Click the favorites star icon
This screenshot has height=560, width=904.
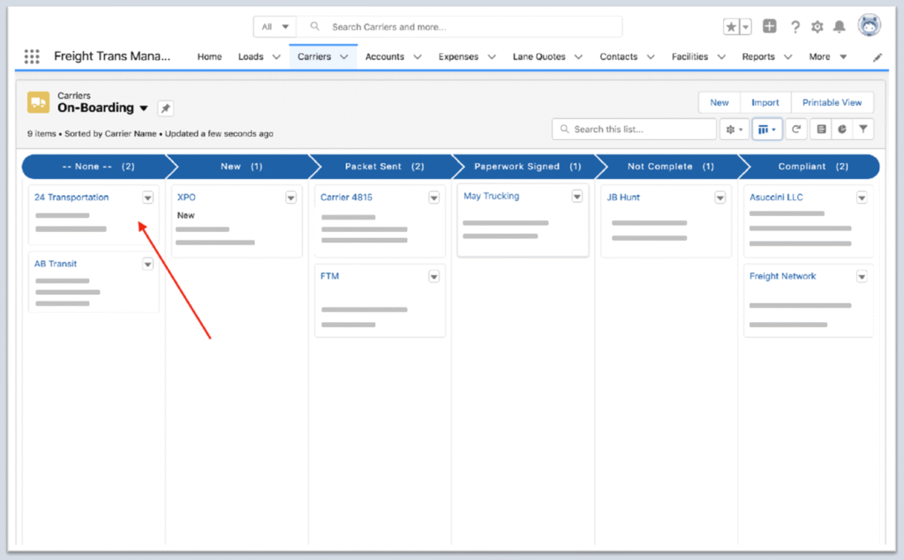coord(732,26)
